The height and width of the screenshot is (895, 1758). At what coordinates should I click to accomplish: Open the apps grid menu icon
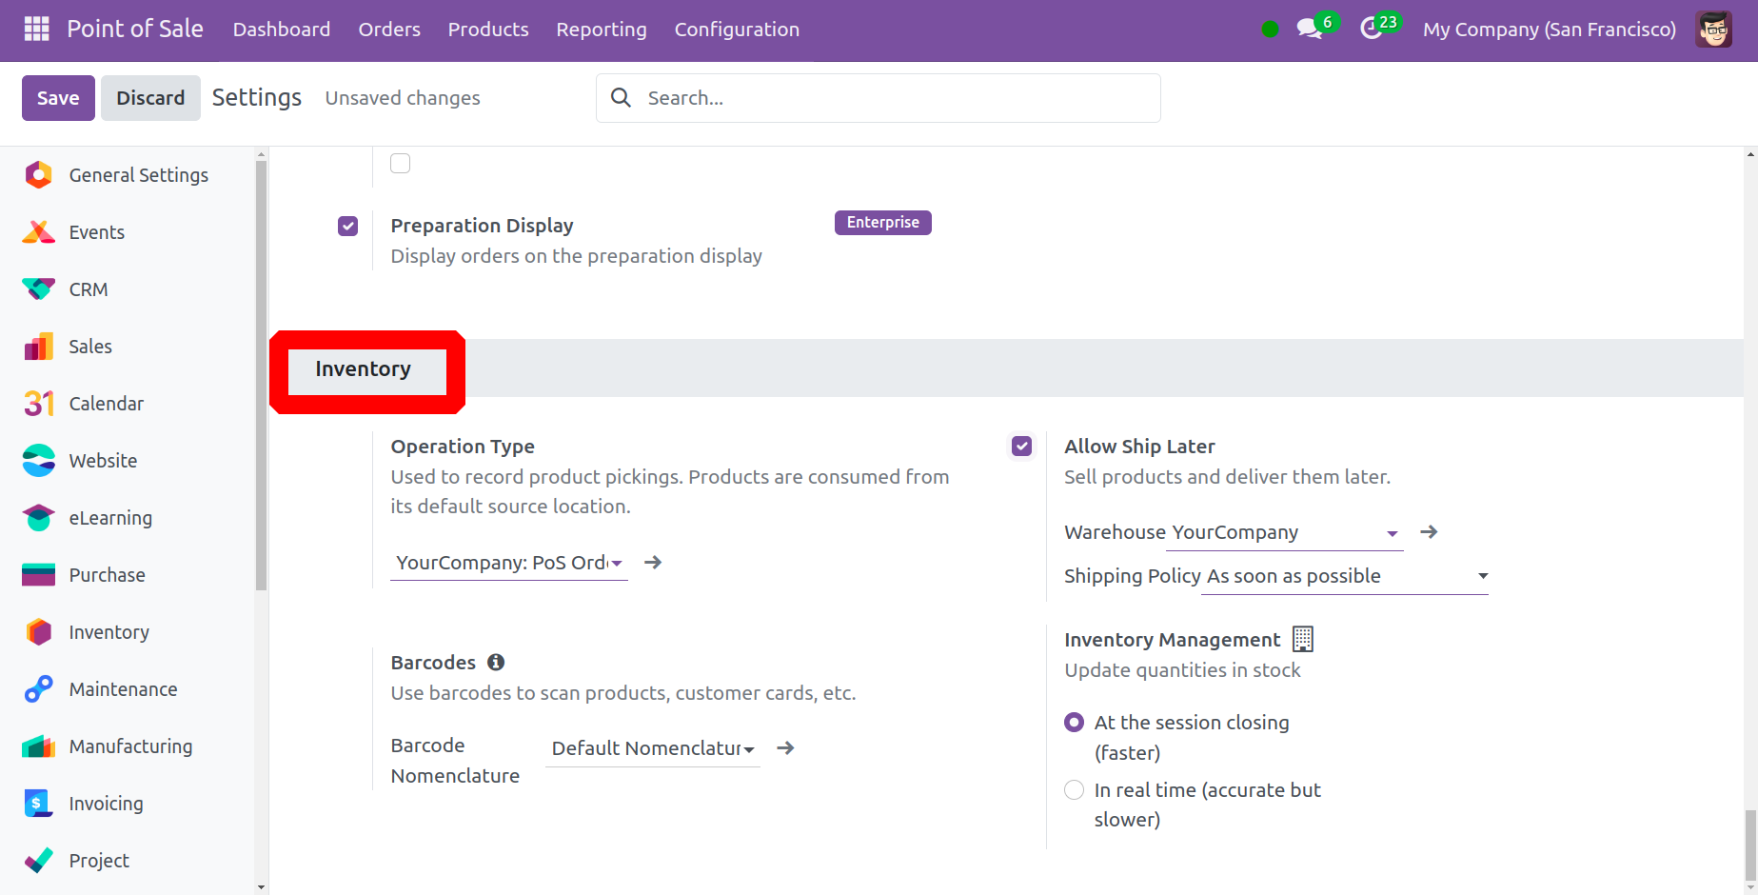(x=36, y=30)
